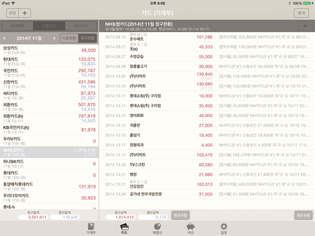Screen dimensions: 315x236
Task: Open 병원 transaction row
Action: [x=207, y=174]
